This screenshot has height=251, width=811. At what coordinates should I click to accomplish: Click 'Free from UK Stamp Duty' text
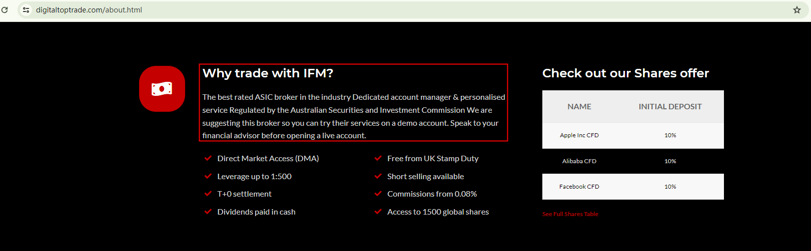tap(433, 158)
